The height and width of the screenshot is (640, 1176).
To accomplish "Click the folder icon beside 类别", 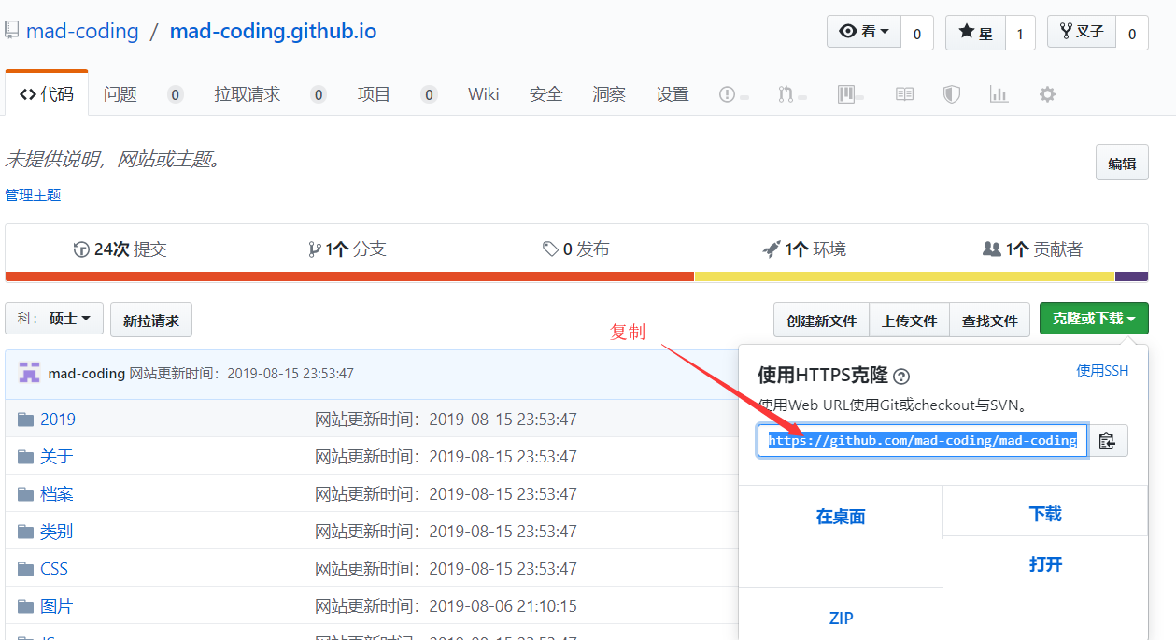I will tap(25, 532).
